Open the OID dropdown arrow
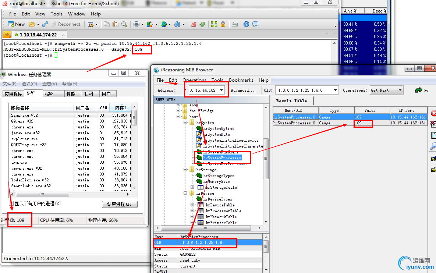The height and width of the screenshot is (273, 436). pos(335,90)
